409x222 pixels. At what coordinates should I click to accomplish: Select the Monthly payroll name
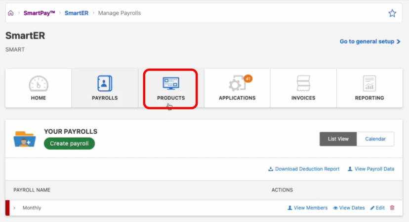(x=32, y=208)
